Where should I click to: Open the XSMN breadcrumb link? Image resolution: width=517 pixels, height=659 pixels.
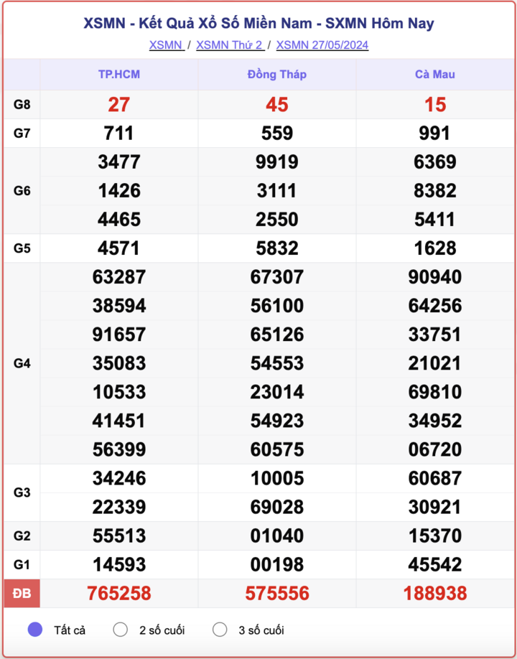[165, 45]
